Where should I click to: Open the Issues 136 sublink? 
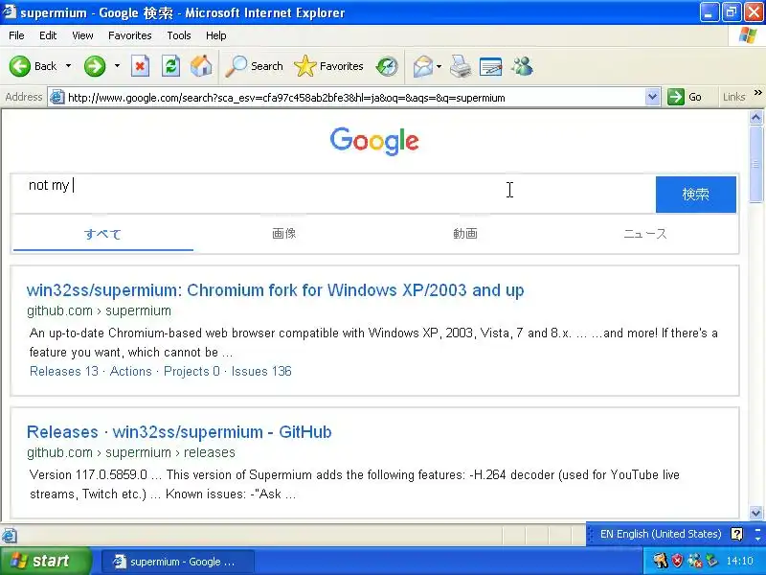[261, 371]
